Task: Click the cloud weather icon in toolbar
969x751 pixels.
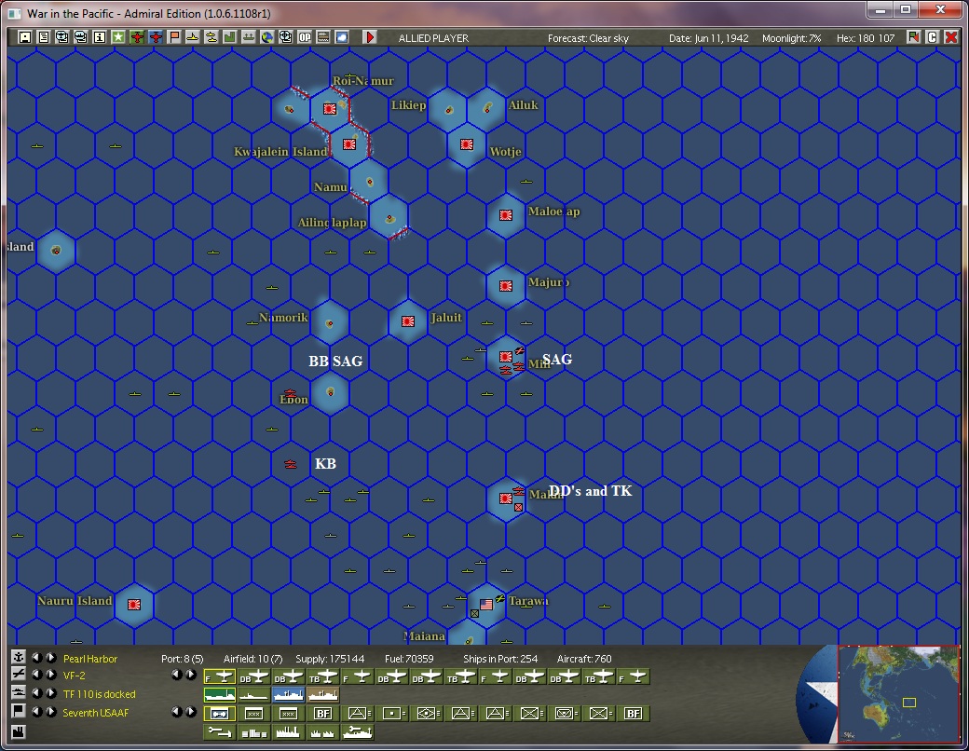Action: pos(342,37)
